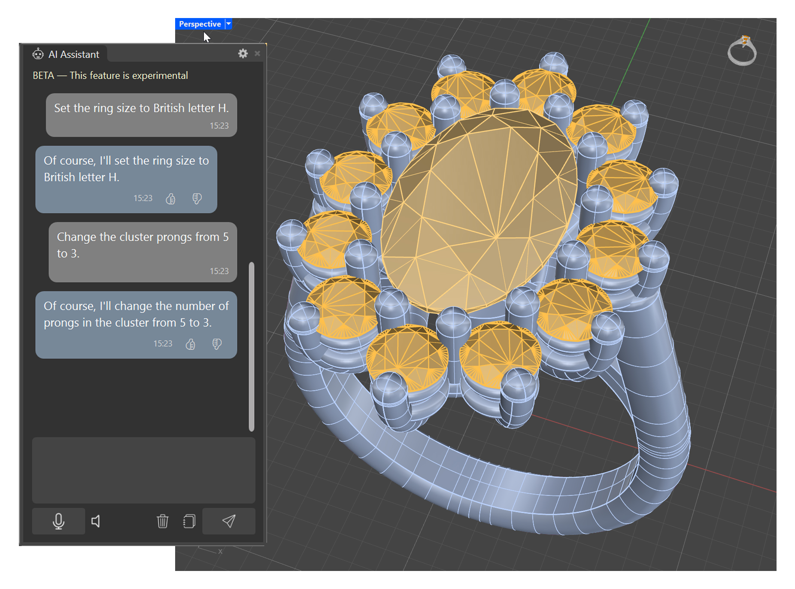The image size is (795, 589).
Task: Close the AI Assistant panel
Action: pyautogui.click(x=257, y=54)
